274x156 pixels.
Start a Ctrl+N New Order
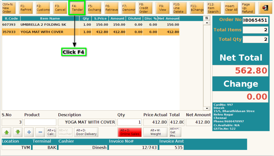point(9,8)
